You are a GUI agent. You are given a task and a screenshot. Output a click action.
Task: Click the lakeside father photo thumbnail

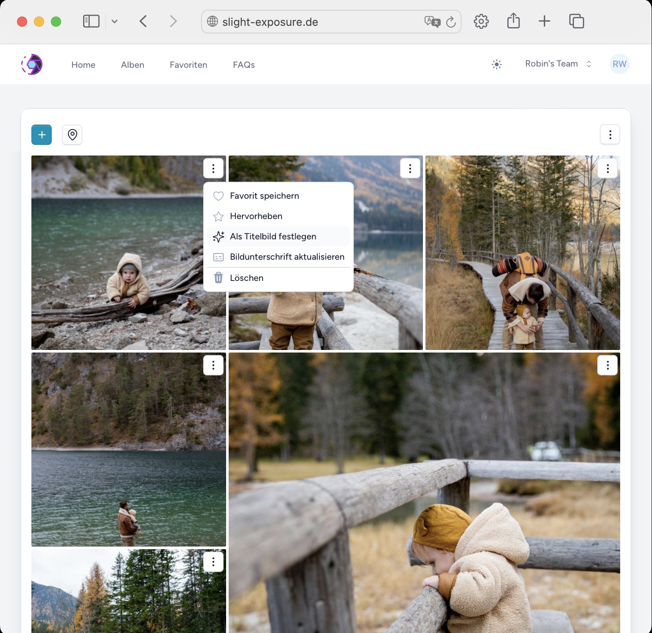[x=128, y=449]
